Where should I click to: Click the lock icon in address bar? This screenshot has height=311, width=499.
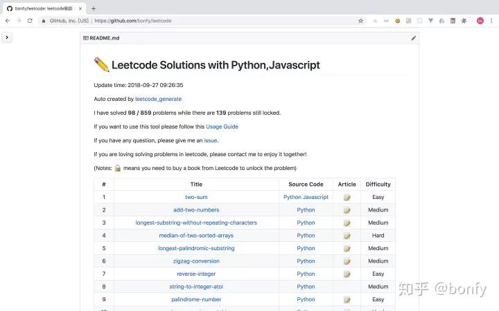(x=44, y=21)
